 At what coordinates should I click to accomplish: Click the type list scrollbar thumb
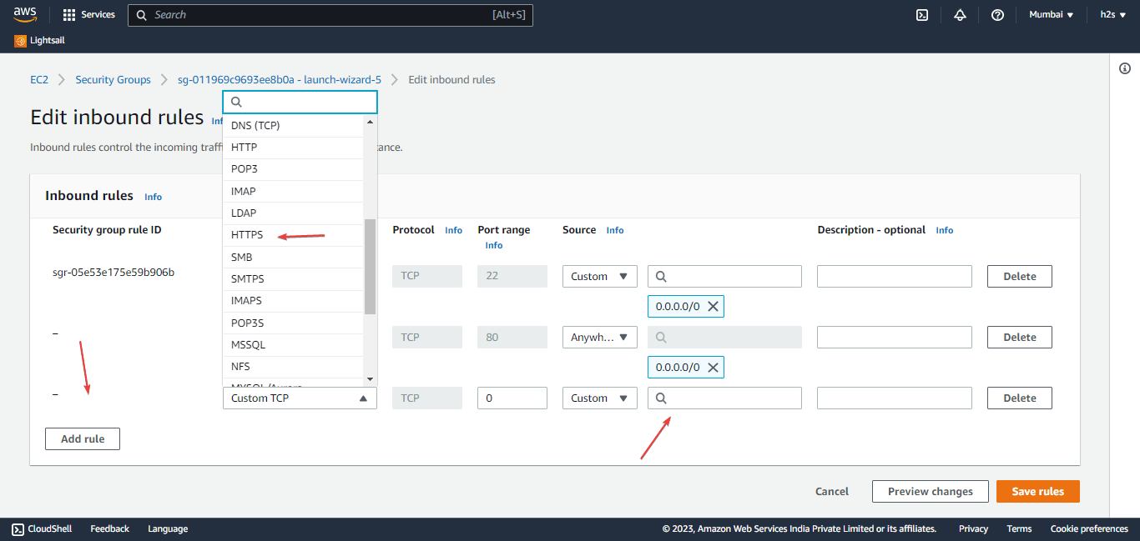coord(370,267)
